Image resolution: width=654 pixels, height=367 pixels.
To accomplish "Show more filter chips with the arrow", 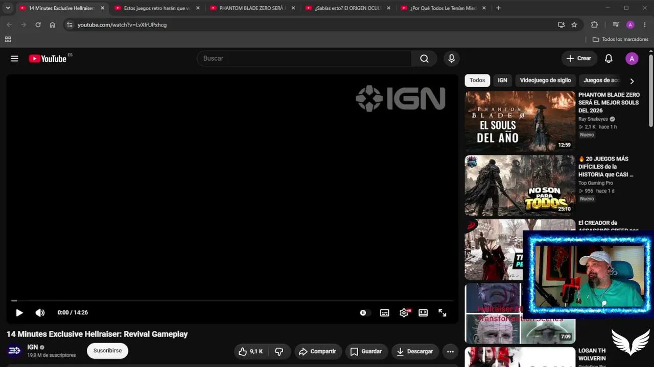I will [x=632, y=81].
